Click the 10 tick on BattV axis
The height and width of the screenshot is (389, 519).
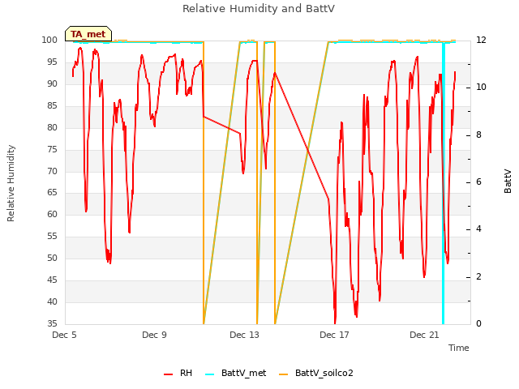481,88
